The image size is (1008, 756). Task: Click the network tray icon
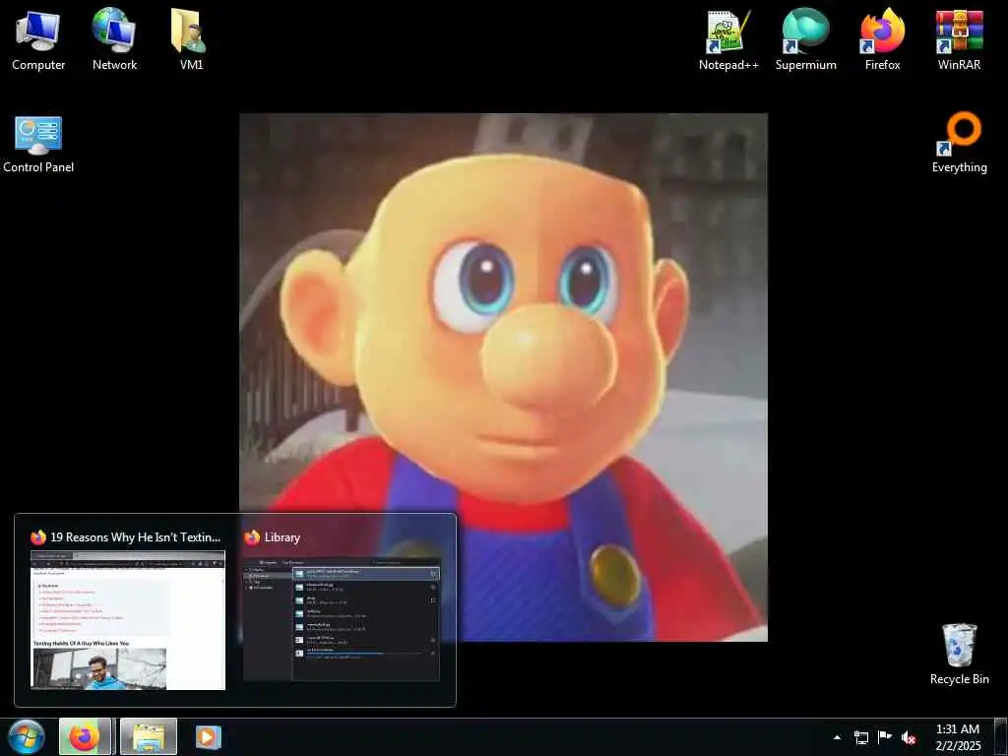860,737
